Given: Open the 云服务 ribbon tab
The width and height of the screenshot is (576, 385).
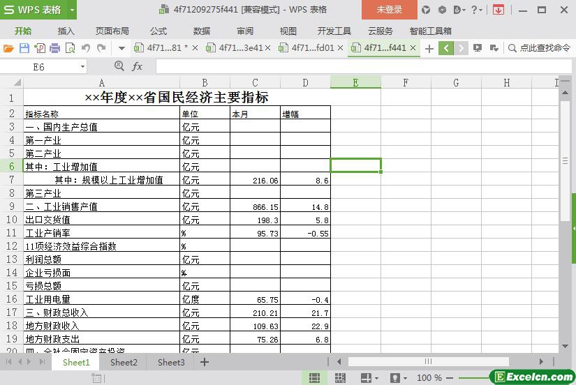Looking at the screenshot, I should click(381, 31).
